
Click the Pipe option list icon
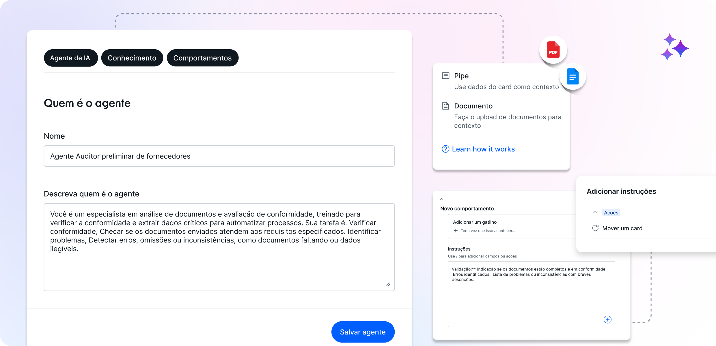(445, 76)
